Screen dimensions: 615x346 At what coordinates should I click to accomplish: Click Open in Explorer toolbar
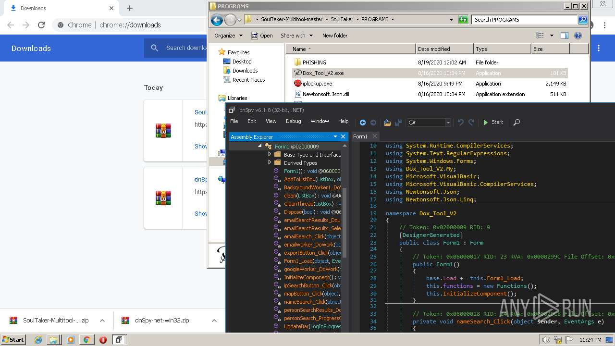pos(262,36)
